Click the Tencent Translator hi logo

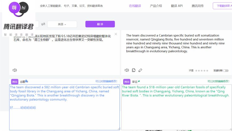click(19, 9)
